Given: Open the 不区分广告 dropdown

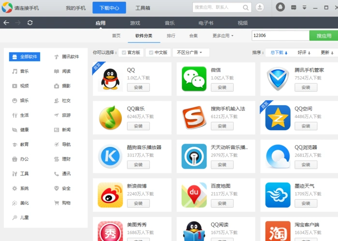Looking at the screenshot, I should click(191, 53).
